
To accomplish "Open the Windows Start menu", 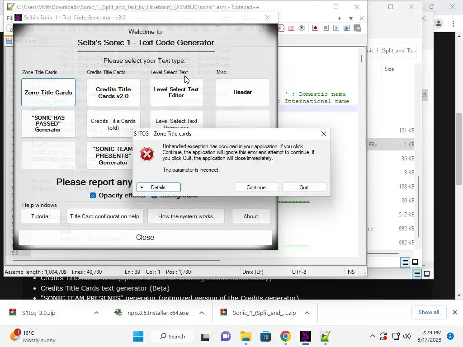I will tap(138, 336).
